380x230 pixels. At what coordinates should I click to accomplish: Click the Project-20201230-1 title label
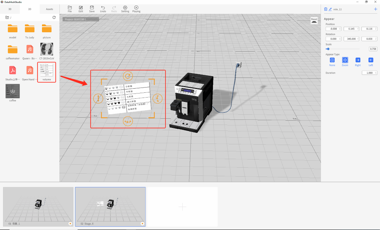coord(81,19)
